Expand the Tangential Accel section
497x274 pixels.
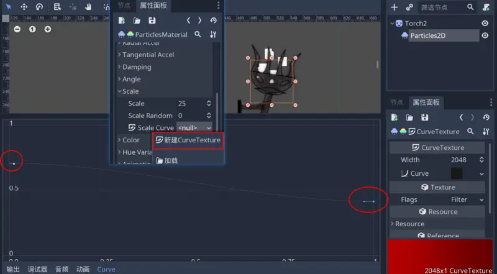point(119,55)
